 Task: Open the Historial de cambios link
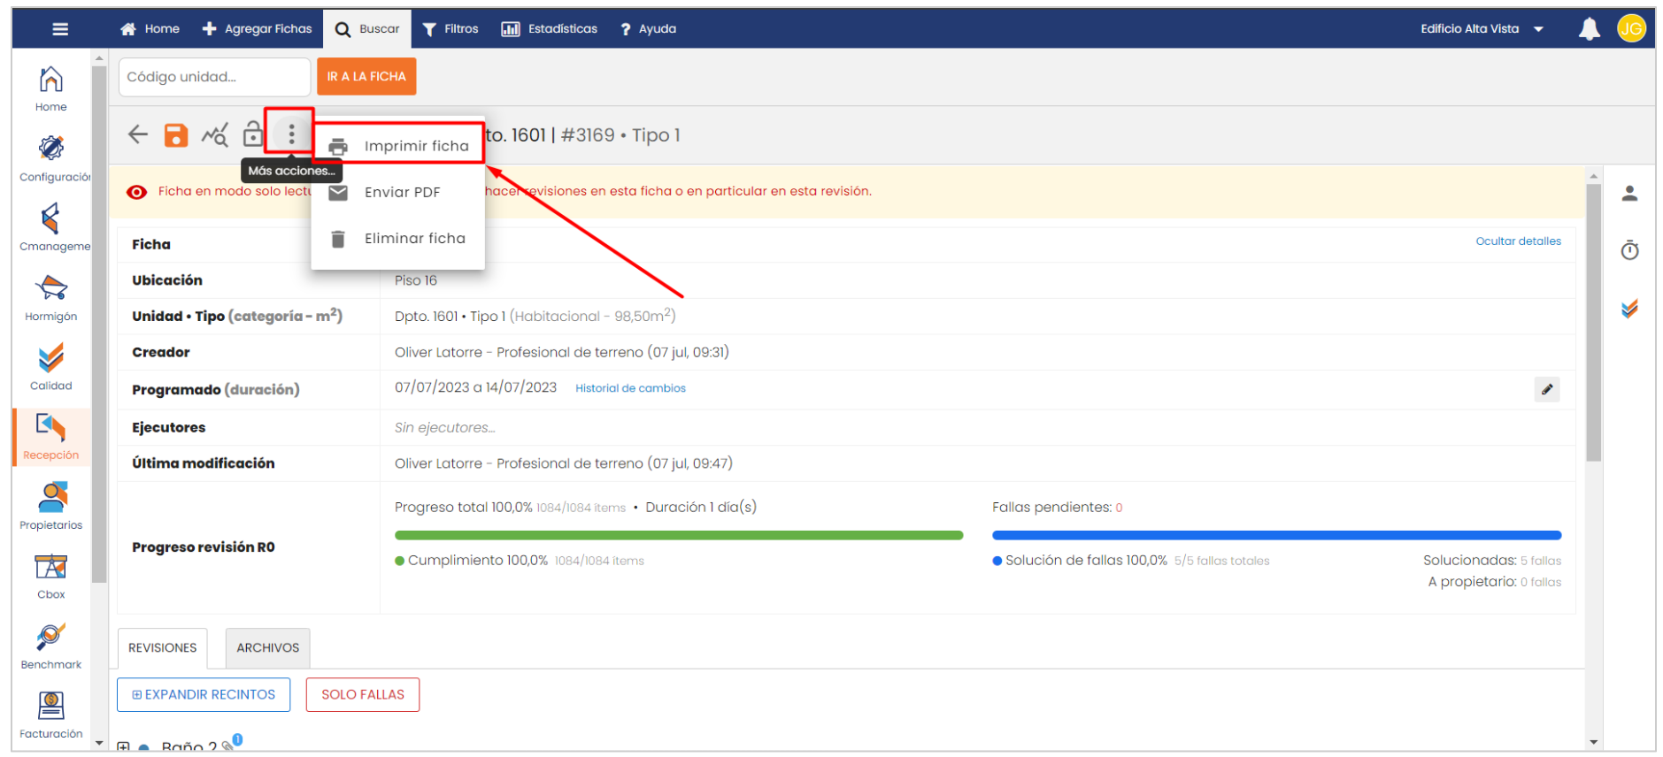[630, 388]
